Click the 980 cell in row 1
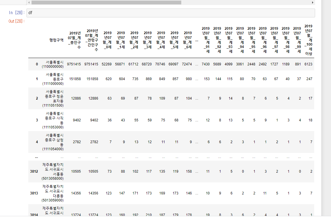The image size is (331, 218). pos(189,79)
